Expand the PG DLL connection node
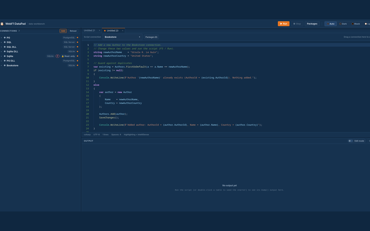Image resolution: width=370 pixels, height=231 pixels. click(x=1, y=61)
